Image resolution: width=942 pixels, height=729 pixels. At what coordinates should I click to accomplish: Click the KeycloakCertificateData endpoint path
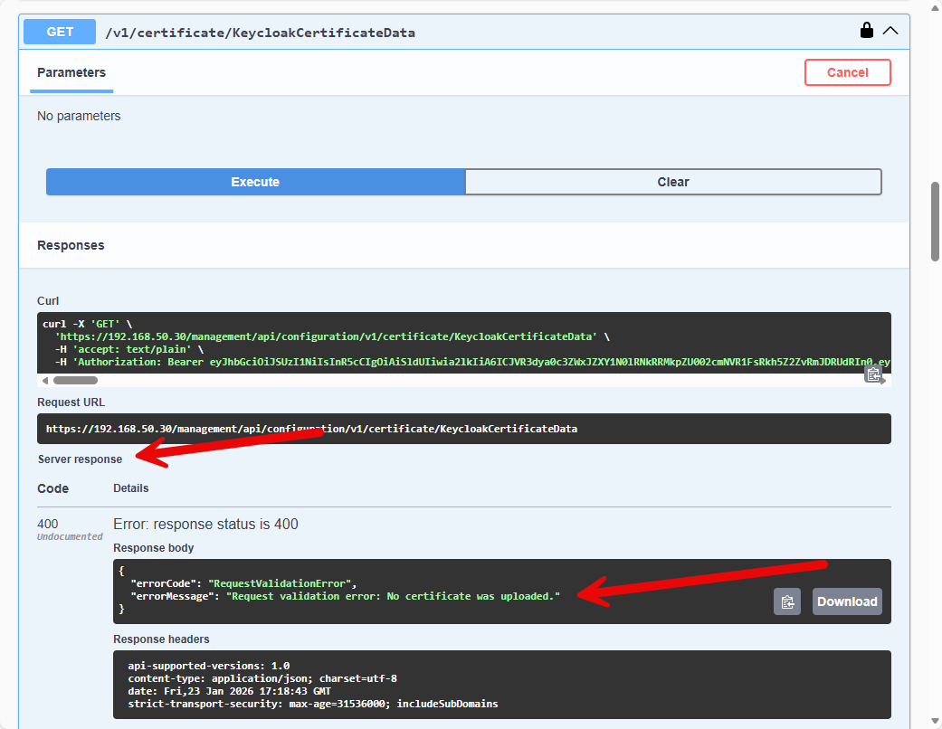coord(261,33)
